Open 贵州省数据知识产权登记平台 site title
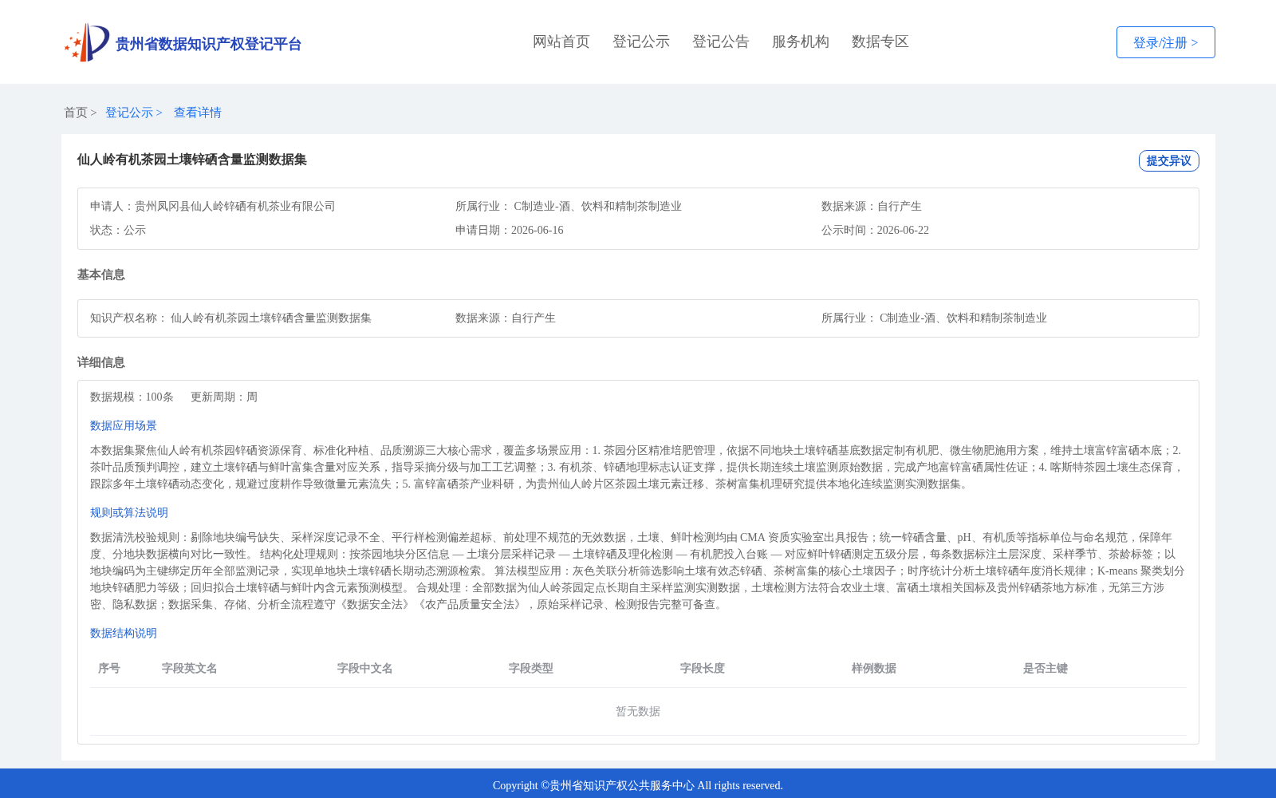The height and width of the screenshot is (798, 1276). click(208, 44)
